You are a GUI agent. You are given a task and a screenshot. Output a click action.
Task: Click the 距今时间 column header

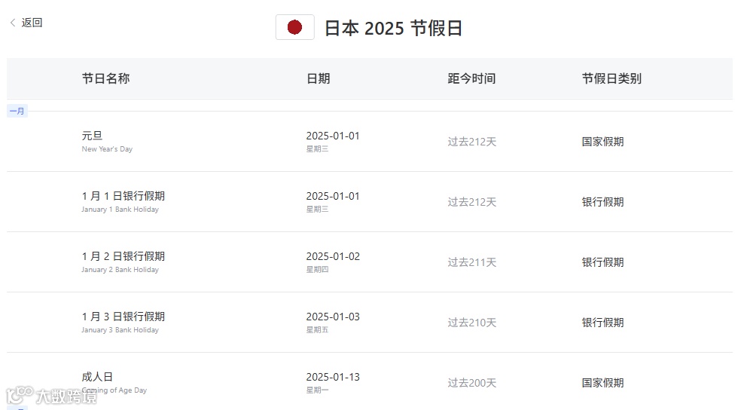click(471, 78)
